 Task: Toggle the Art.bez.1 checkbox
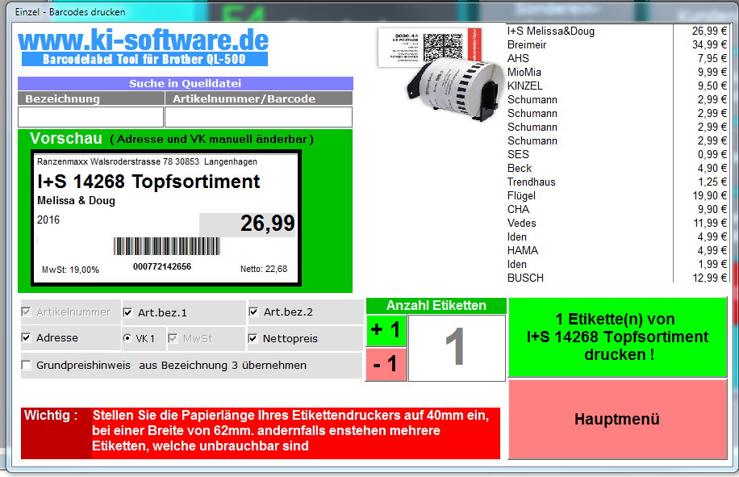point(127,312)
